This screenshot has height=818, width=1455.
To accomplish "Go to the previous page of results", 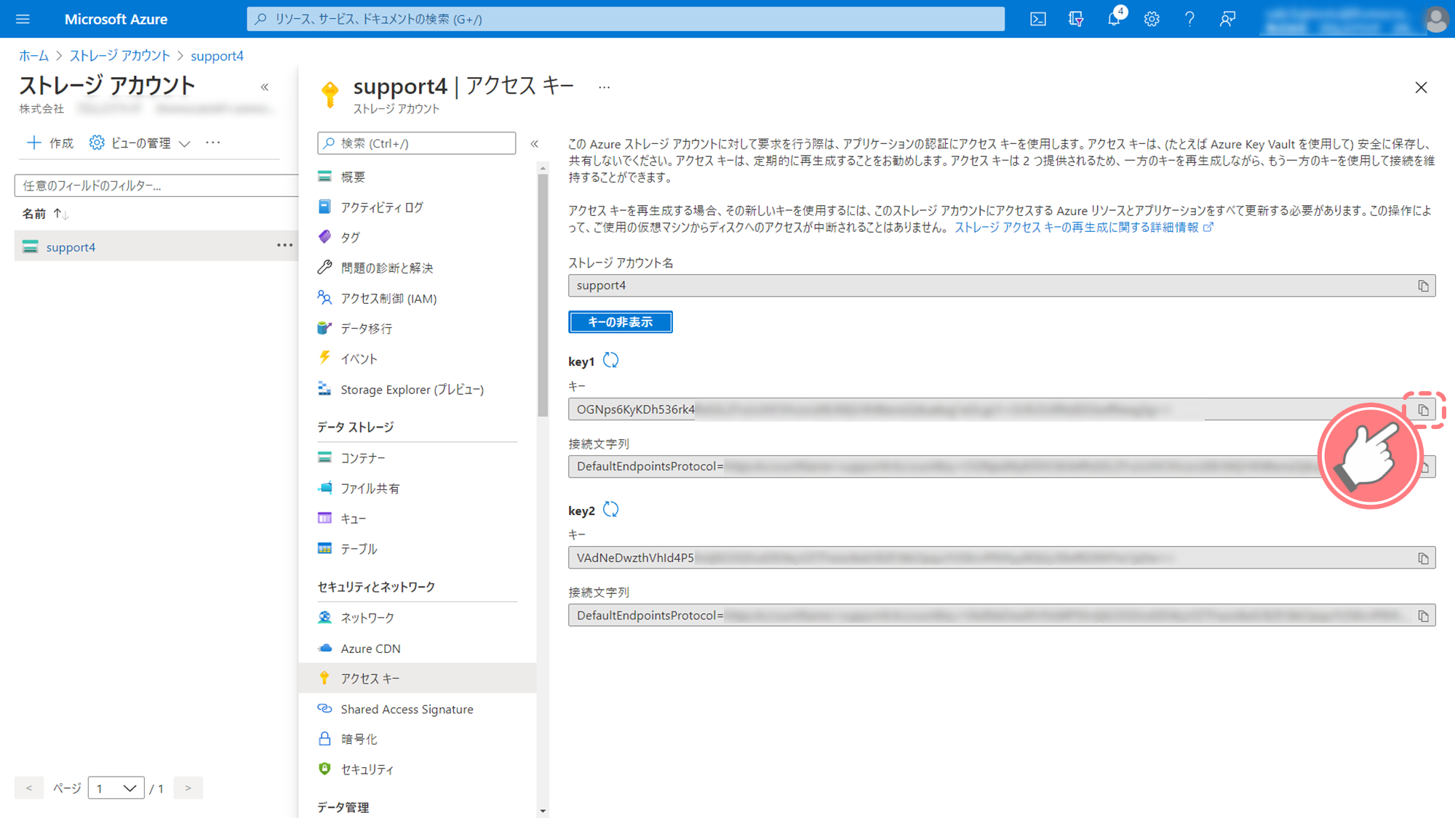I will [29, 788].
